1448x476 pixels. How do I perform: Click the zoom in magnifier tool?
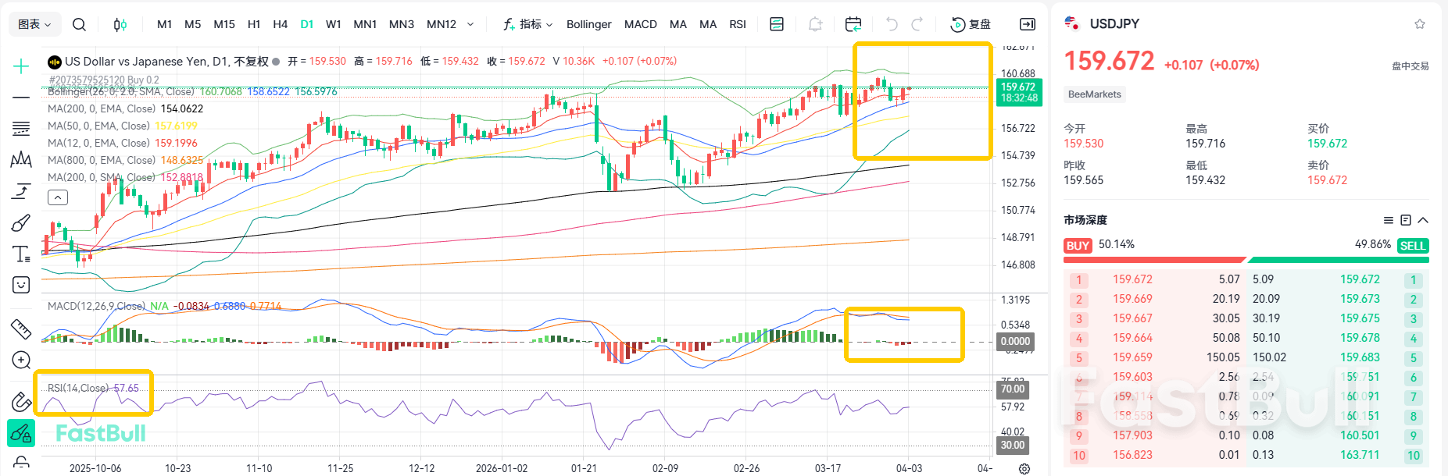click(x=21, y=360)
